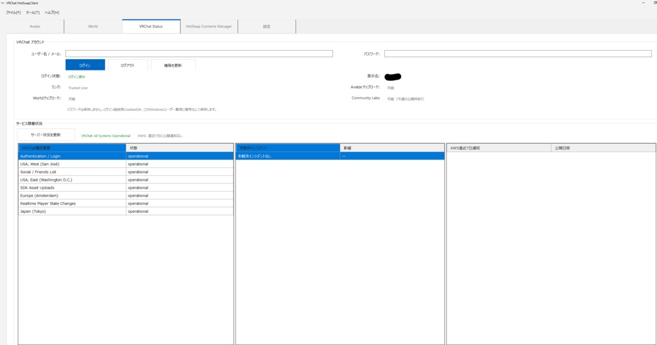Sort by the 状態 column header
Image resolution: width=657 pixels, height=345 pixels.
pos(180,147)
